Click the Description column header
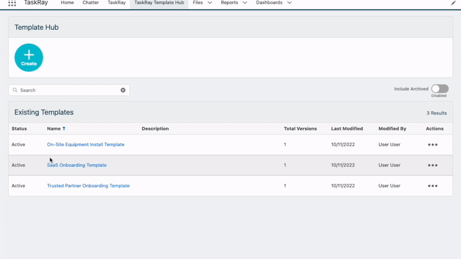 coord(155,128)
